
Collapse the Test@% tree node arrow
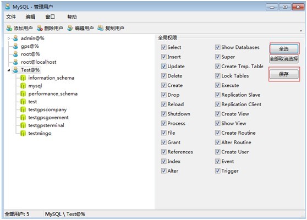point(9,70)
